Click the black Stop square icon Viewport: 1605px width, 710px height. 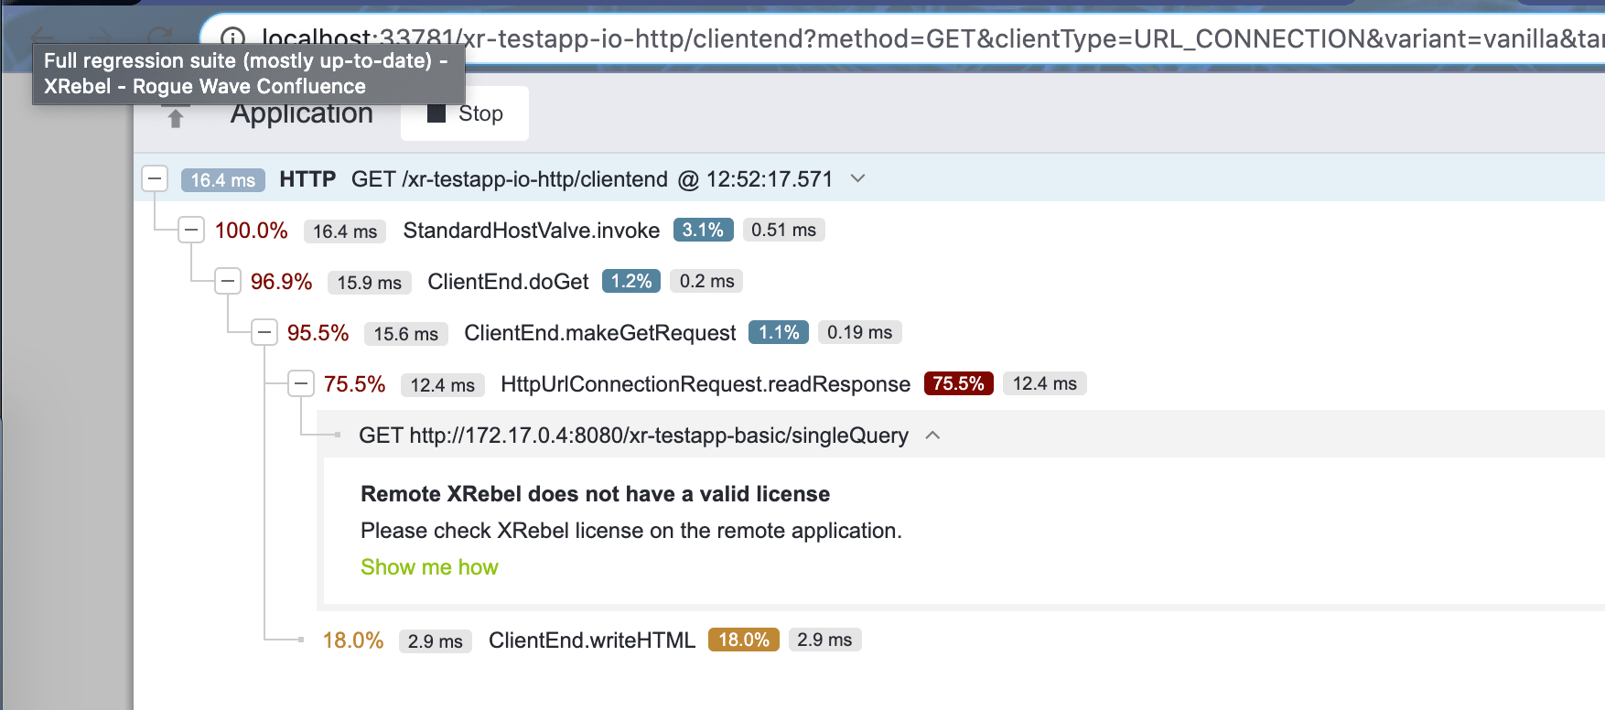point(436,113)
